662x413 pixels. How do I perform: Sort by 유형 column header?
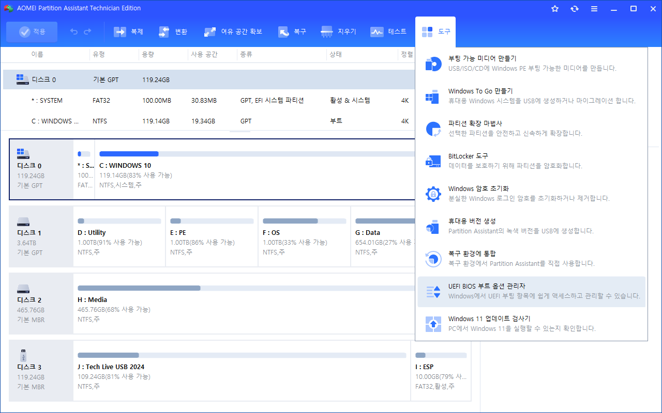[x=98, y=54]
